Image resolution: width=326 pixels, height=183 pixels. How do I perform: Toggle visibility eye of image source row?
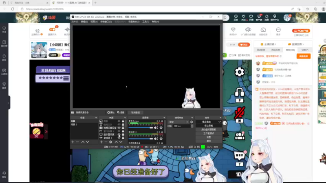point(119,121)
